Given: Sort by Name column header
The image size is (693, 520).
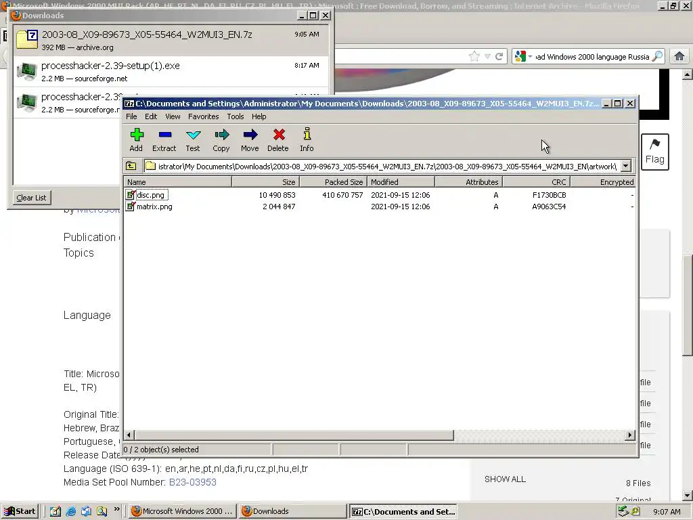Looking at the screenshot, I should [178, 181].
